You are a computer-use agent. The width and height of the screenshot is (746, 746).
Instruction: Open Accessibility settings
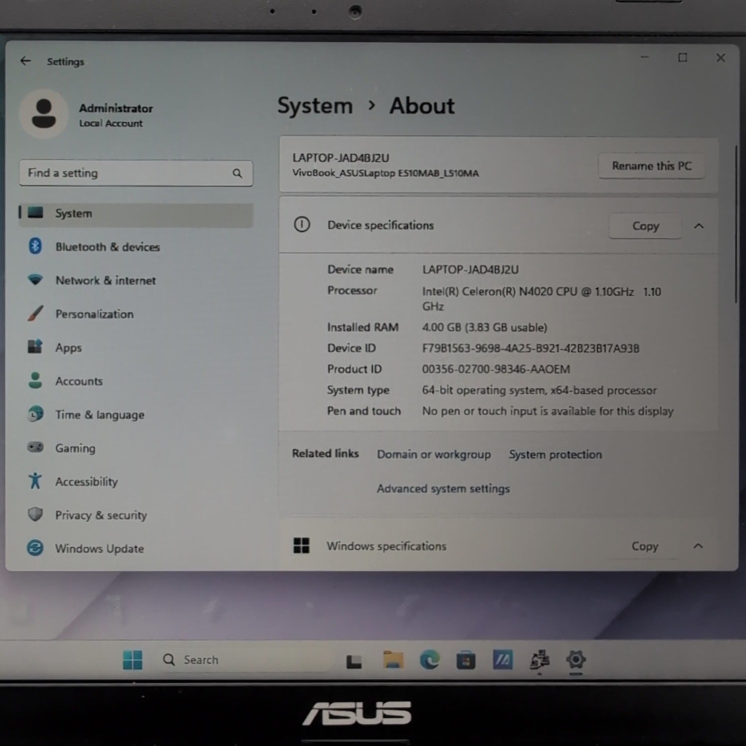[x=136, y=481]
